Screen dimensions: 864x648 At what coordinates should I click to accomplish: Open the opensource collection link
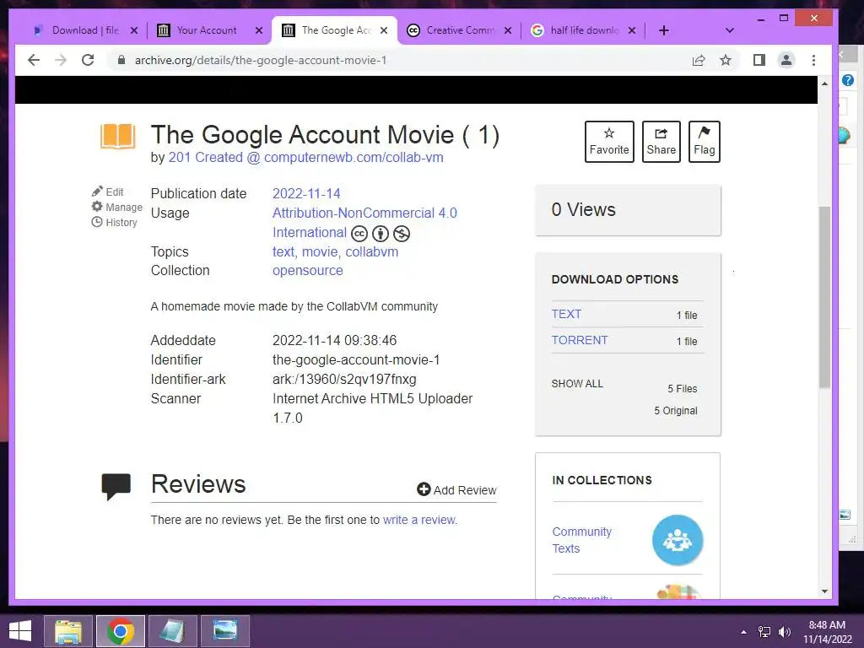coord(307,271)
